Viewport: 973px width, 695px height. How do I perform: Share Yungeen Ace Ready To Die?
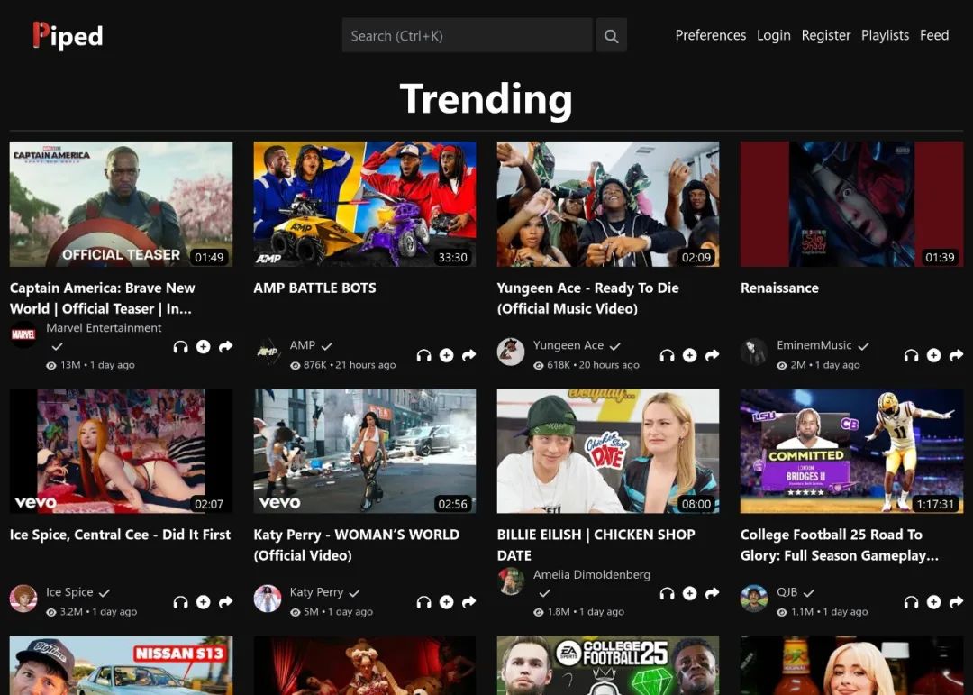(x=713, y=355)
